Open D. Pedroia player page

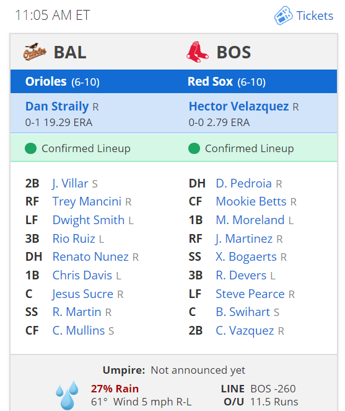(244, 183)
